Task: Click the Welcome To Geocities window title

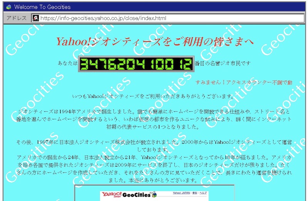Action: [42, 7]
